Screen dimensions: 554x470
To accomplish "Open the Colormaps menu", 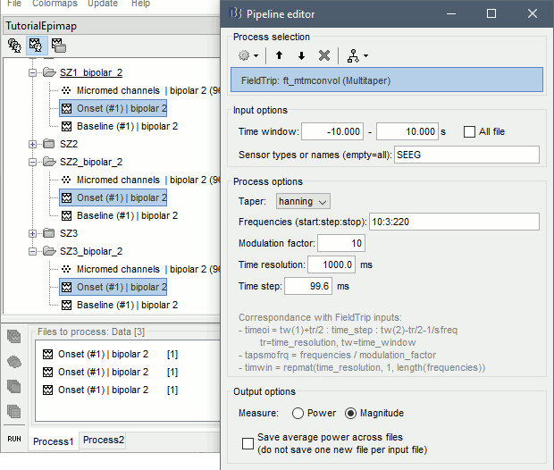I will (x=55, y=4).
